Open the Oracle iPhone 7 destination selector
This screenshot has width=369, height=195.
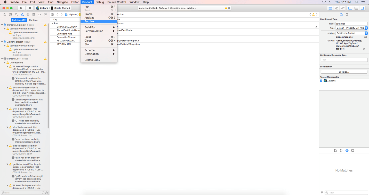tap(61, 8)
